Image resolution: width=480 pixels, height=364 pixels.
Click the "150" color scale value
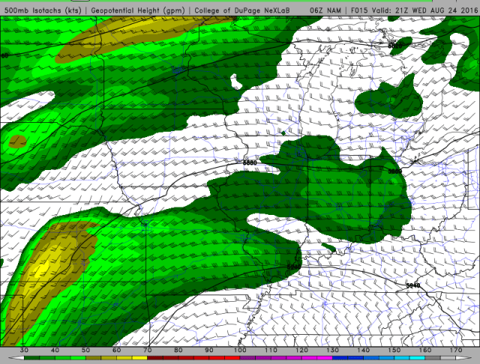click(x=394, y=351)
